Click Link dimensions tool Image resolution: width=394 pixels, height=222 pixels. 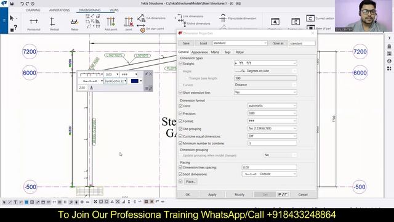coord(190,17)
